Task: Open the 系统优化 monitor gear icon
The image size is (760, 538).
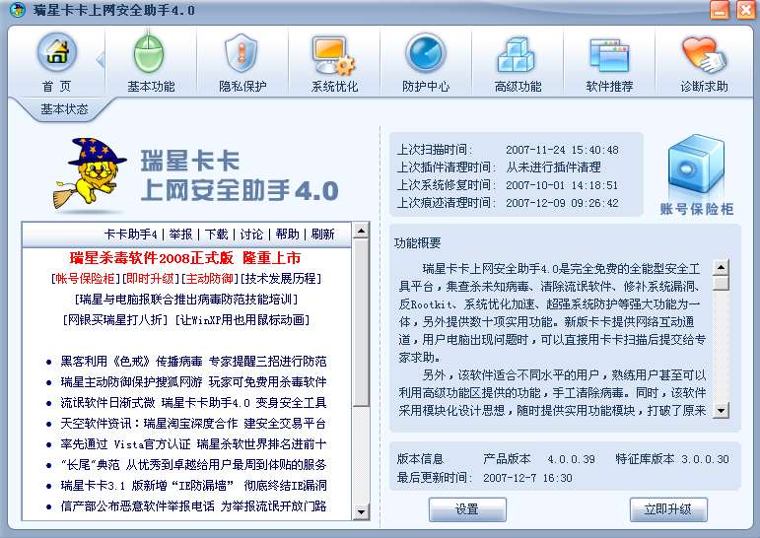Action: (333, 54)
